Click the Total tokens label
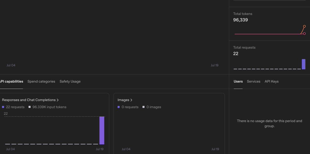 (x=243, y=14)
